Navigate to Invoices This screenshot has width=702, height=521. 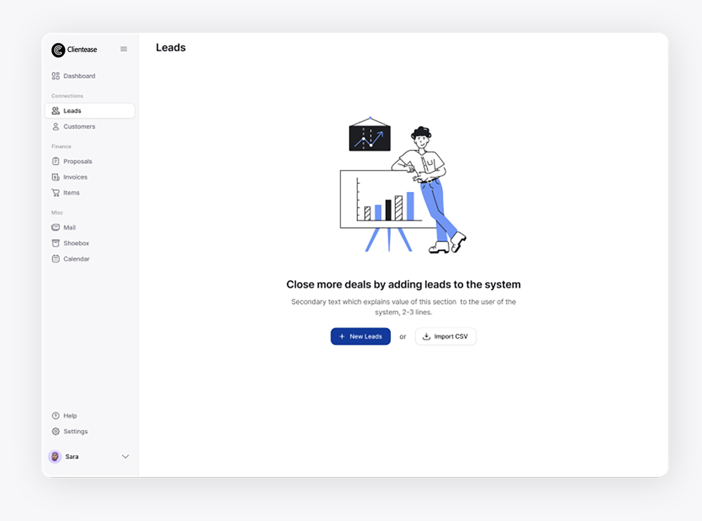[90, 177]
